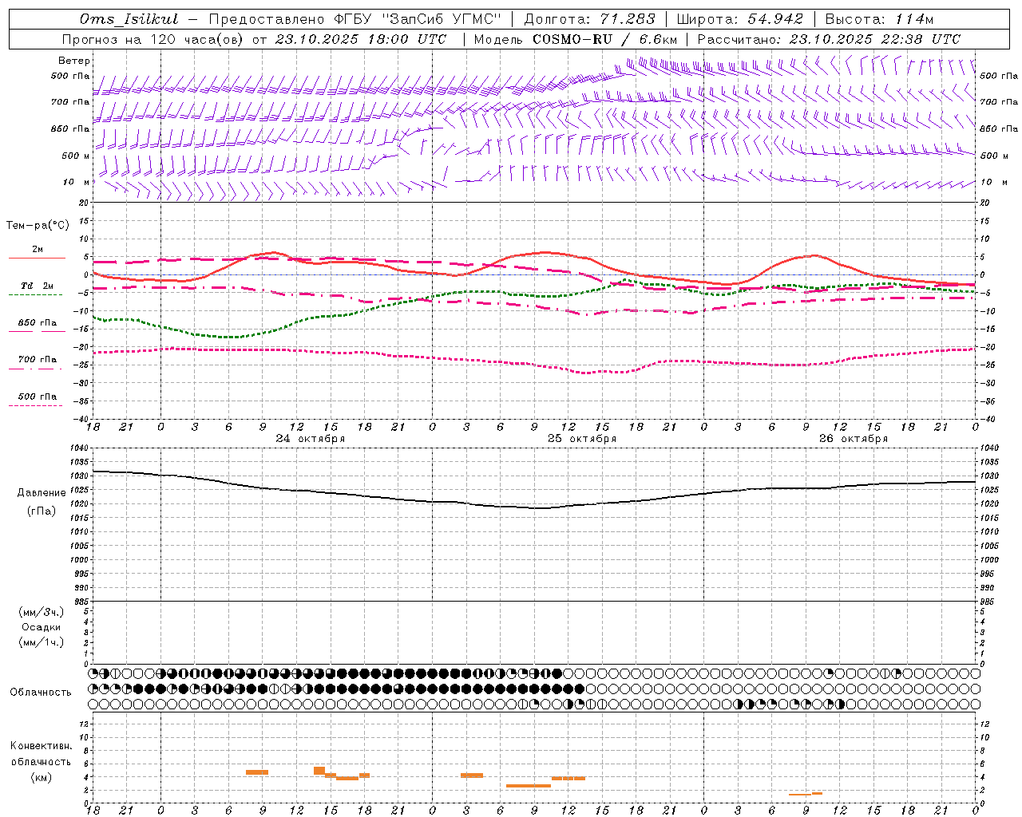Image resolution: width=1022 pixels, height=817 pixels.
Task: Click the Ветер wind panel label
Action: (x=74, y=61)
